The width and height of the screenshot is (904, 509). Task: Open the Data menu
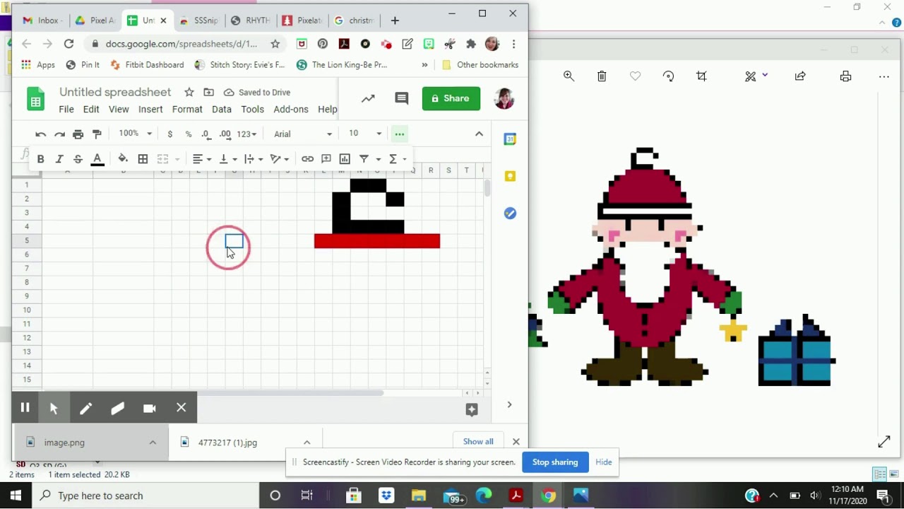(222, 110)
